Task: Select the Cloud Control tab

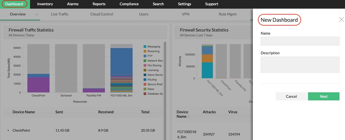Action: click(x=102, y=14)
